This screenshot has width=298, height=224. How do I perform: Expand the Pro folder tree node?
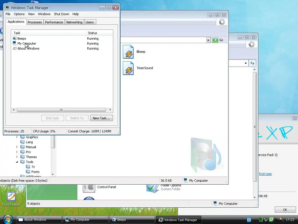(17, 152)
